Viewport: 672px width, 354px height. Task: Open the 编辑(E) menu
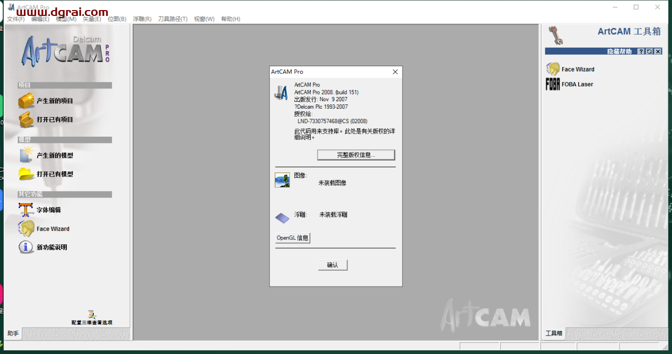[x=40, y=19]
